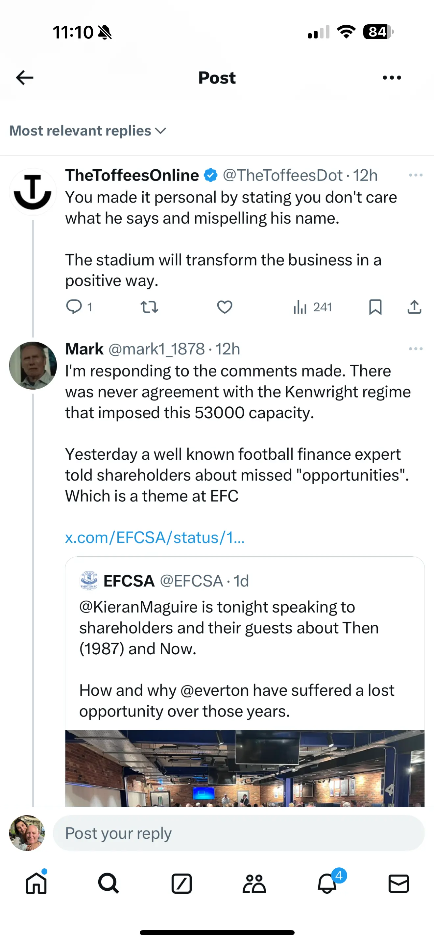Open the x.com/EFCSA/status link
The image size is (434, 943).
[155, 537]
